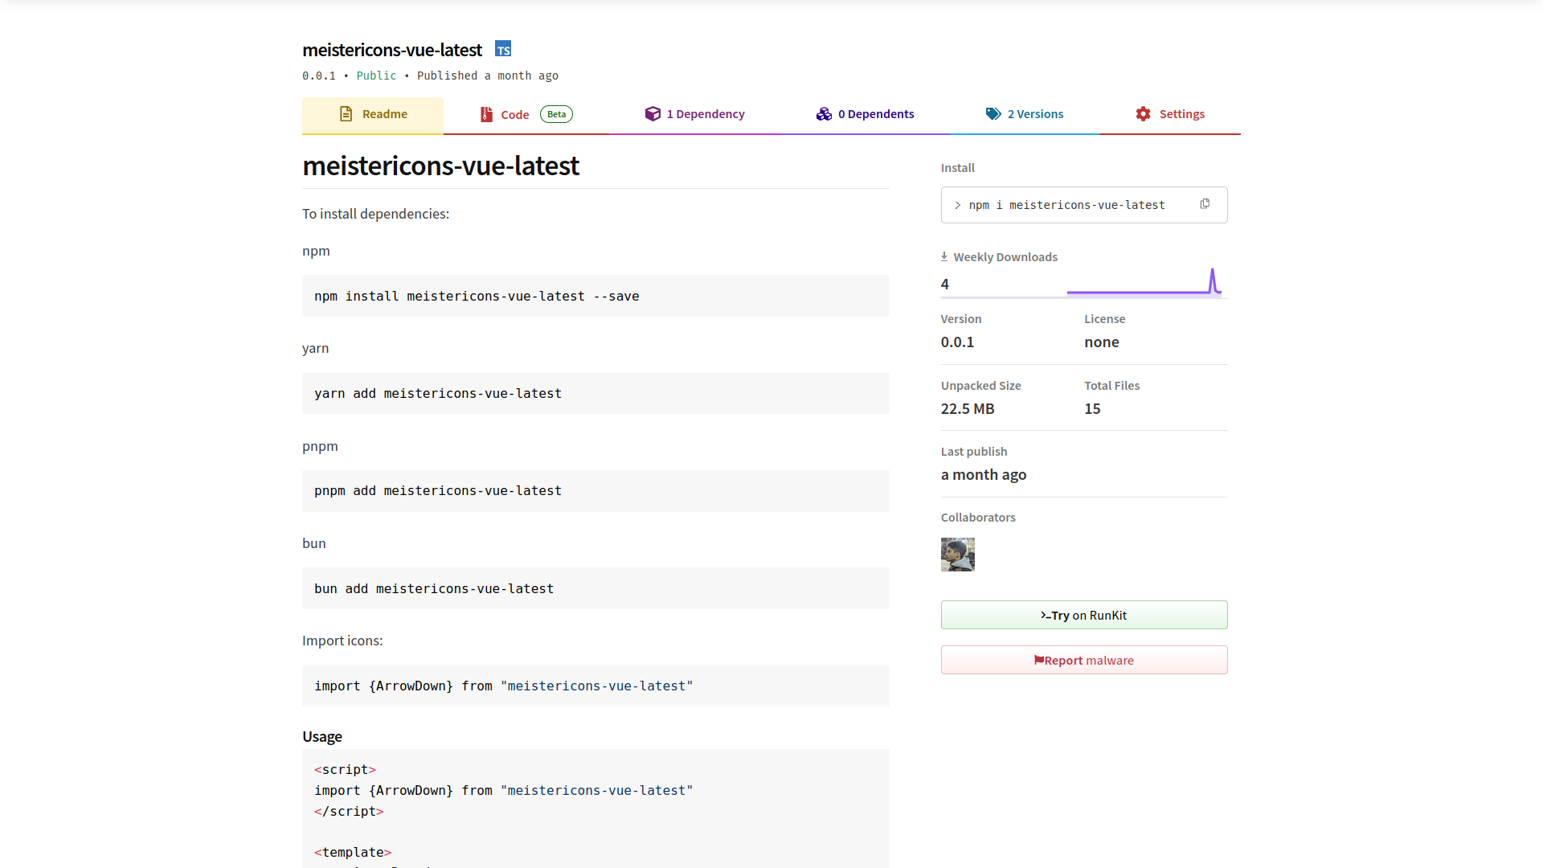
Task: Click the Import icons: text
Action: [x=342, y=641]
